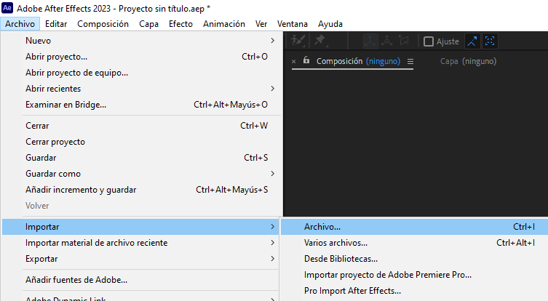548x301 pixels.
Task: Click the snap edges extend icon
Action: pos(472,41)
